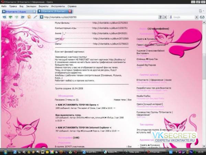
Task: Click the wand/pencil icon in the toolbar
Action: coord(35,17)
